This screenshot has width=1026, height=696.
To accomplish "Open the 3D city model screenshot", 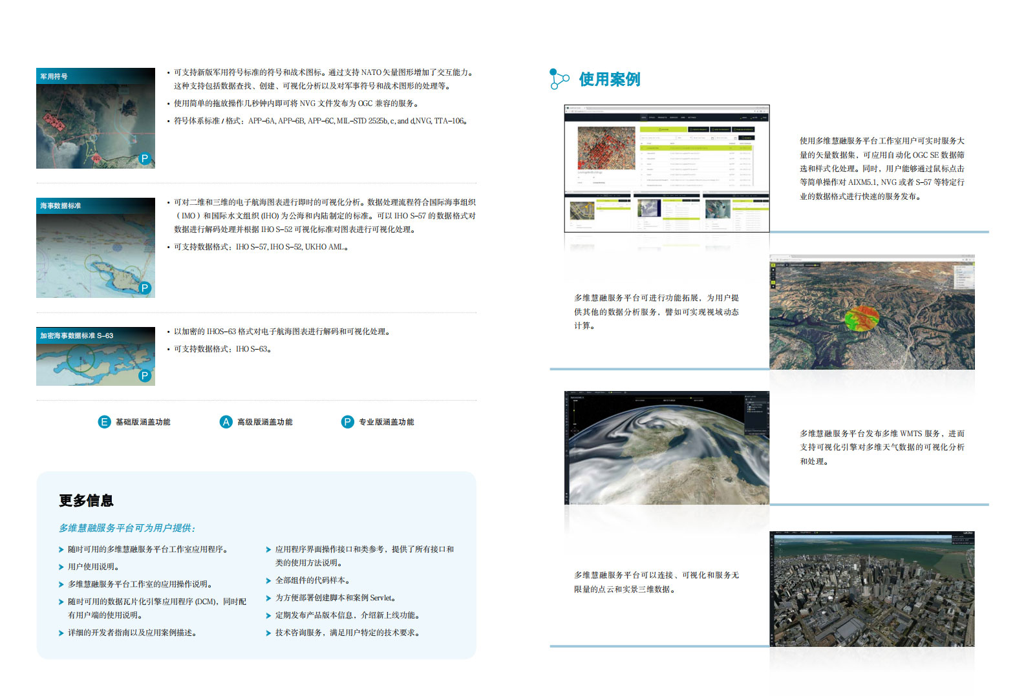I will 871,589.
